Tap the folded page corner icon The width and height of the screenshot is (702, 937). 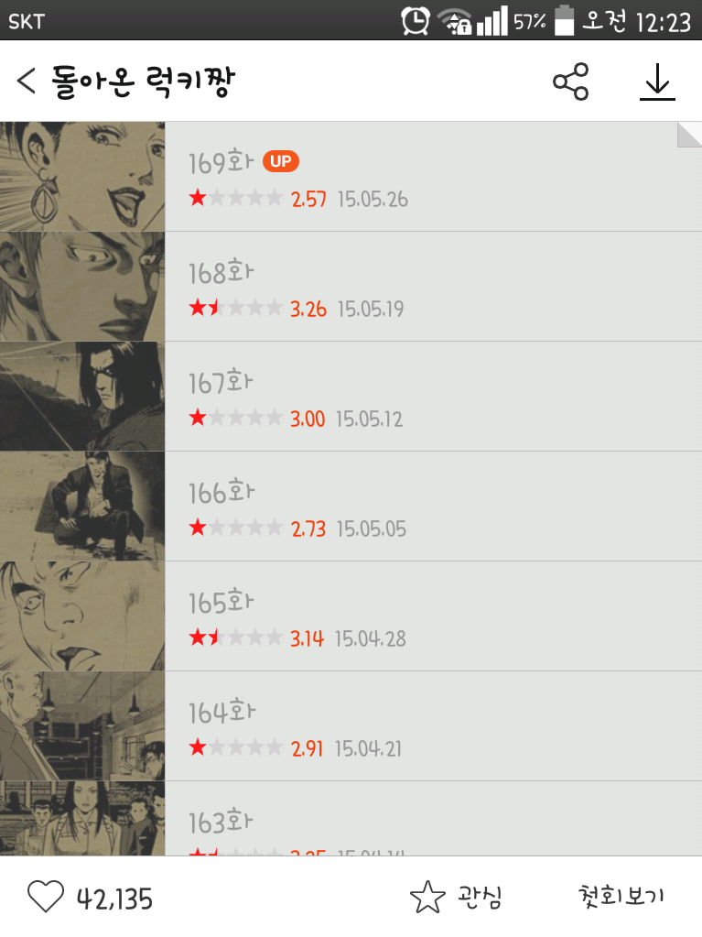click(689, 135)
